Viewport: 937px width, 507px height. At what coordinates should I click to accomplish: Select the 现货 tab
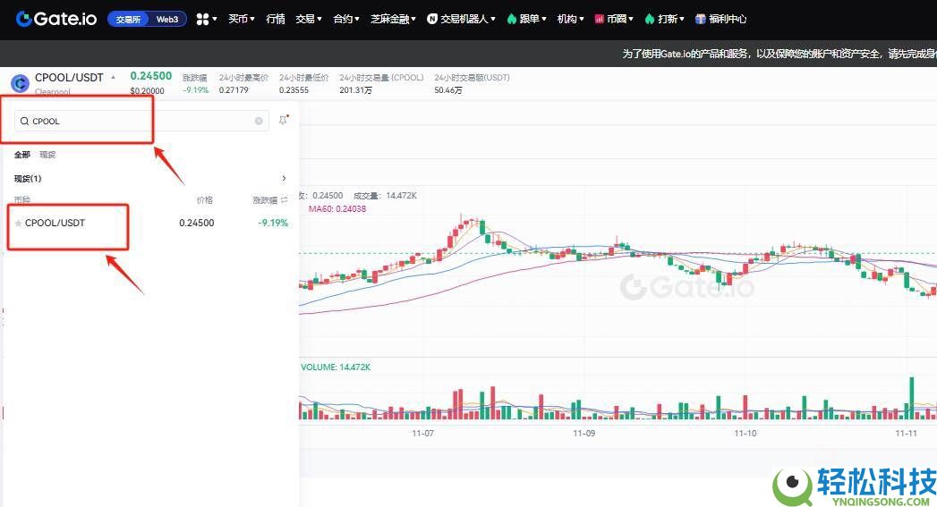point(47,155)
